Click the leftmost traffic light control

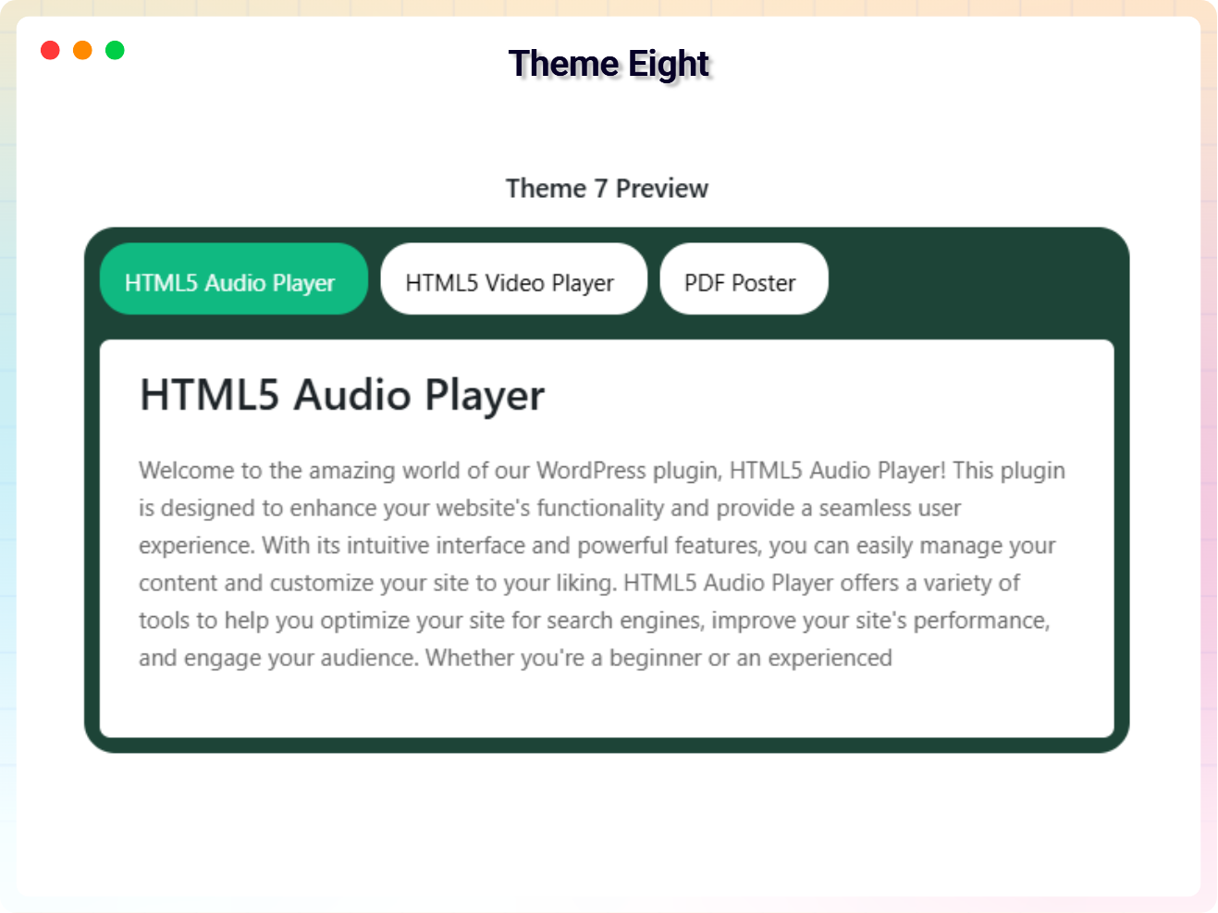50,50
